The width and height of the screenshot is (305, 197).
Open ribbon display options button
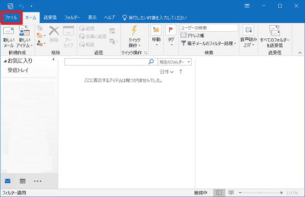coord(247,6)
